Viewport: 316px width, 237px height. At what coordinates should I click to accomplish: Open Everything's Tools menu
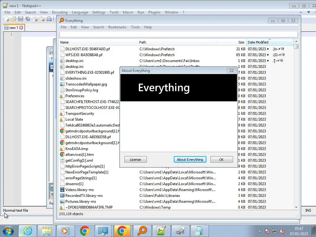point(135,27)
